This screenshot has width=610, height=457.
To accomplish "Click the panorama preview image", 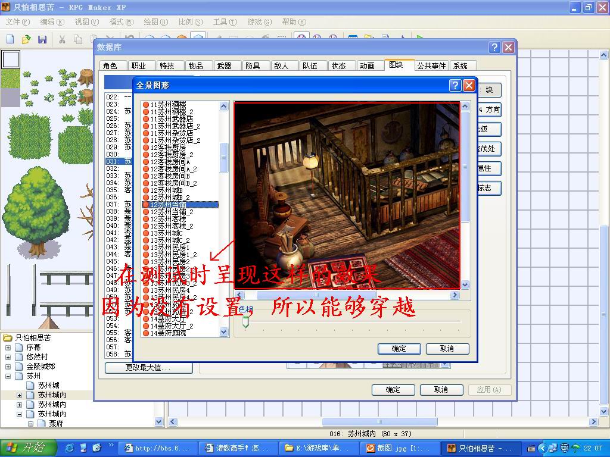I will (x=347, y=195).
